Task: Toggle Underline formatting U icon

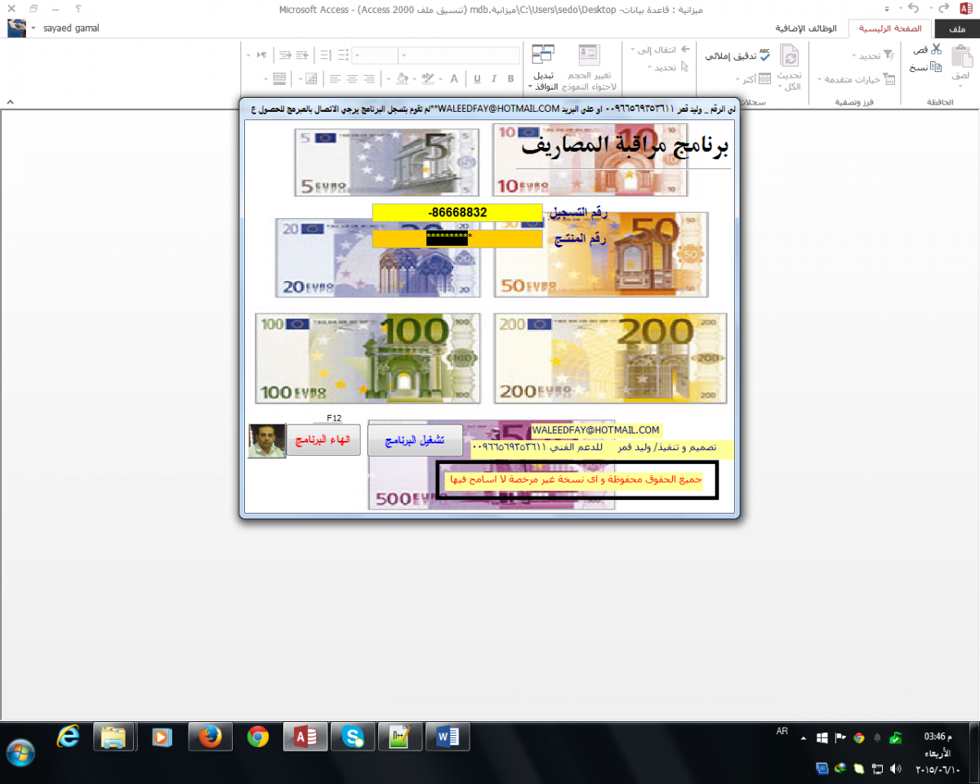Action: pos(476,79)
